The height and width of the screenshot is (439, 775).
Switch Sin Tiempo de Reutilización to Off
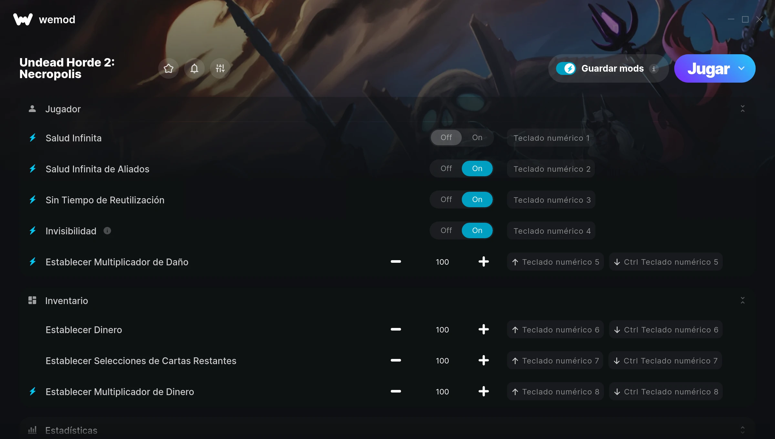pyautogui.click(x=446, y=199)
